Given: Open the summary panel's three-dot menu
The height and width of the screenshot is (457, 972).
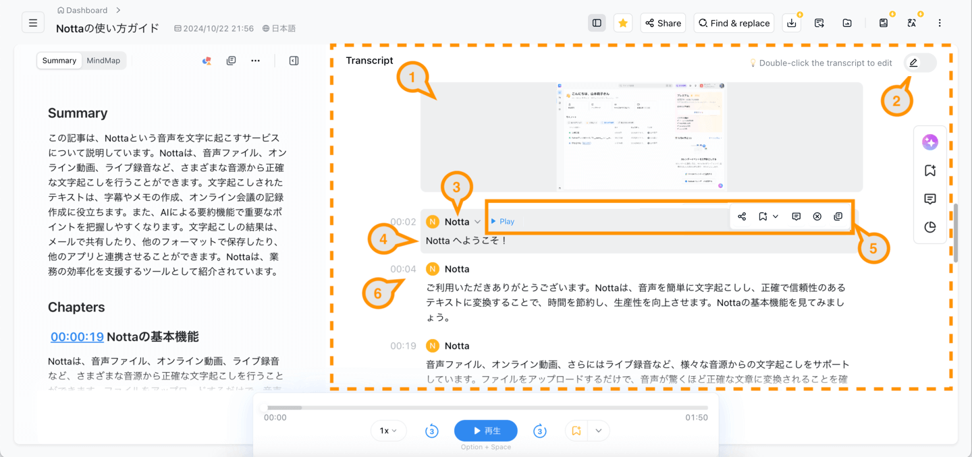Looking at the screenshot, I should 255,61.
